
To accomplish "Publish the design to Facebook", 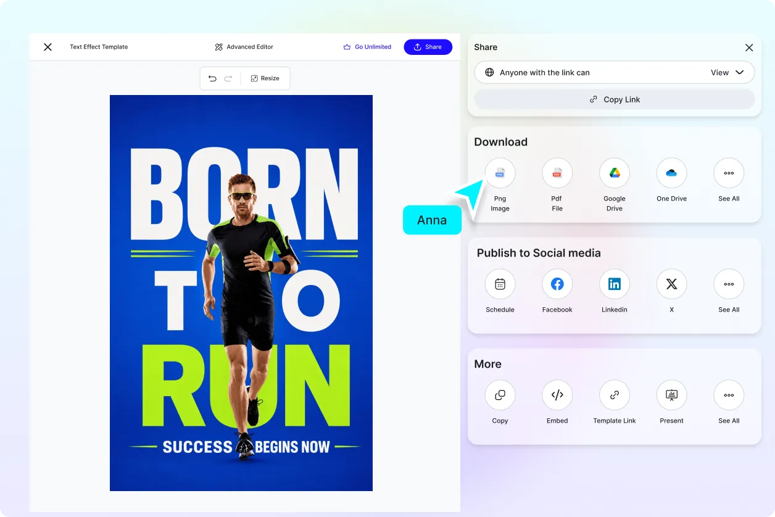I will pyautogui.click(x=557, y=284).
